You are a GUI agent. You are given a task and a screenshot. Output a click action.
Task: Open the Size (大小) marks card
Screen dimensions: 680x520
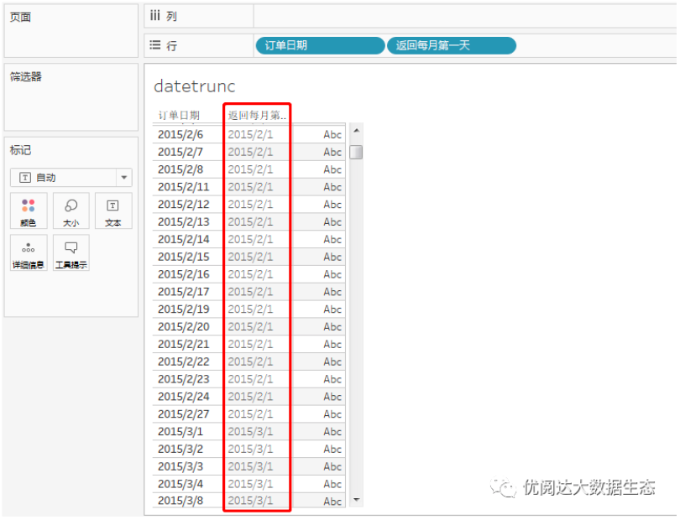click(71, 211)
